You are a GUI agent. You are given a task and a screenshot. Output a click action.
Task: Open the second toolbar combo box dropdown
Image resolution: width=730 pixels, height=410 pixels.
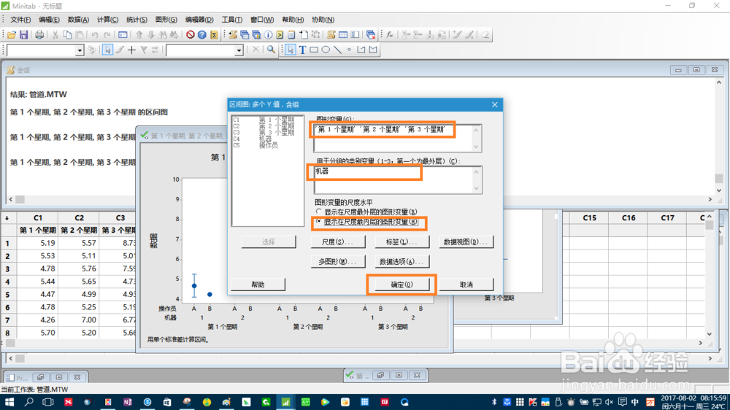click(239, 50)
